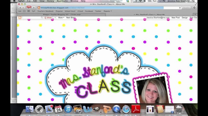Click the Google+ Share button
Image resolution: width=208 pixels, height=116 pixels.
(x=48, y=17)
